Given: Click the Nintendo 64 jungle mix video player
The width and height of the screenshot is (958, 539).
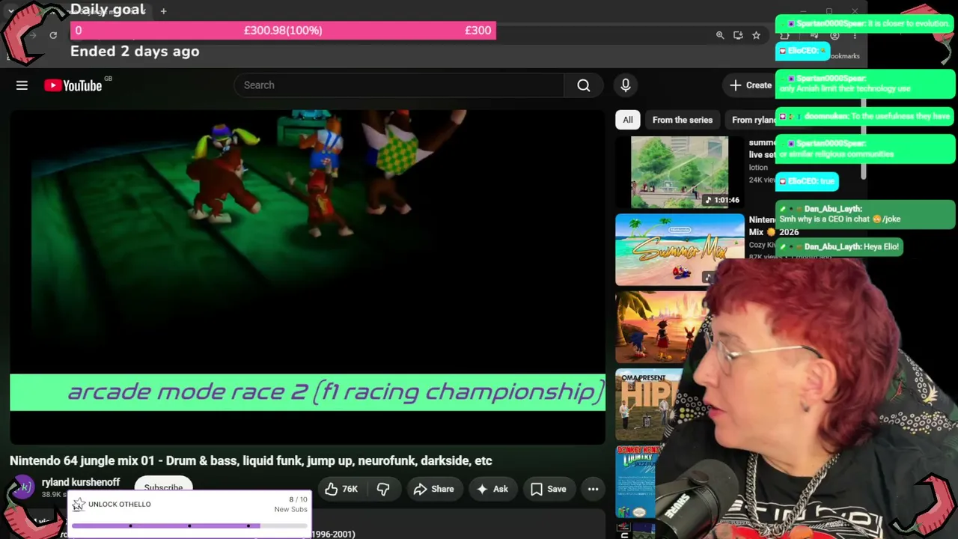Looking at the screenshot, I should coord(308,277).
